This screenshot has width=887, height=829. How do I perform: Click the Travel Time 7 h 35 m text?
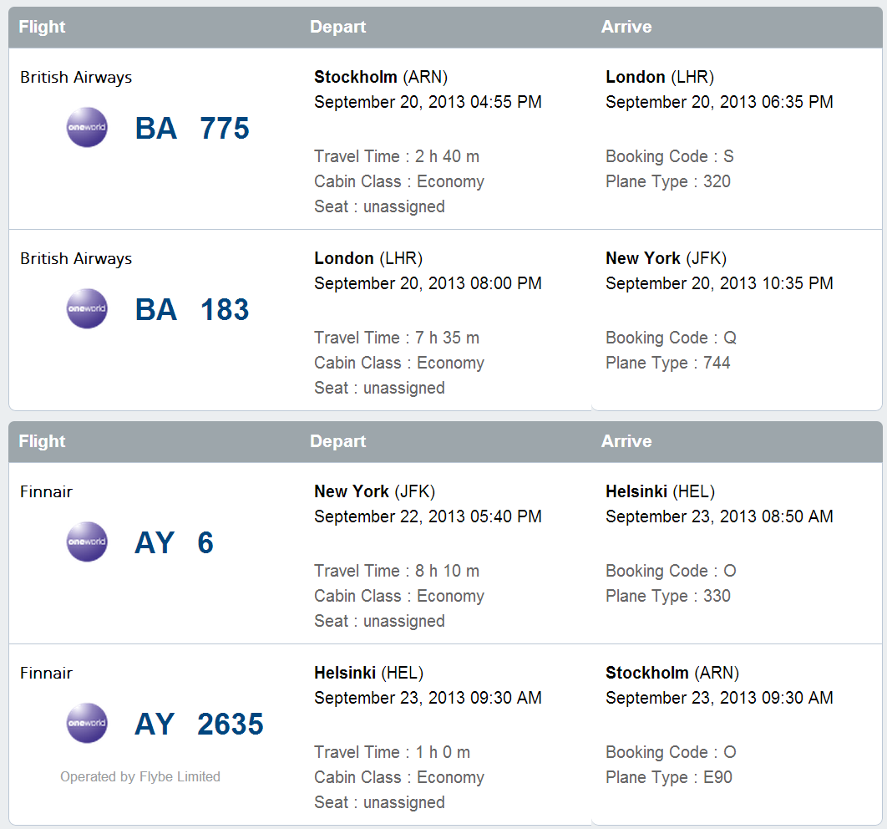point(397,338)
